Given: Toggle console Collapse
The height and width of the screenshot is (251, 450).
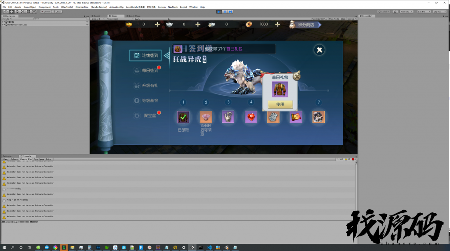Looking at the screenshot, I should click(15, 159).
